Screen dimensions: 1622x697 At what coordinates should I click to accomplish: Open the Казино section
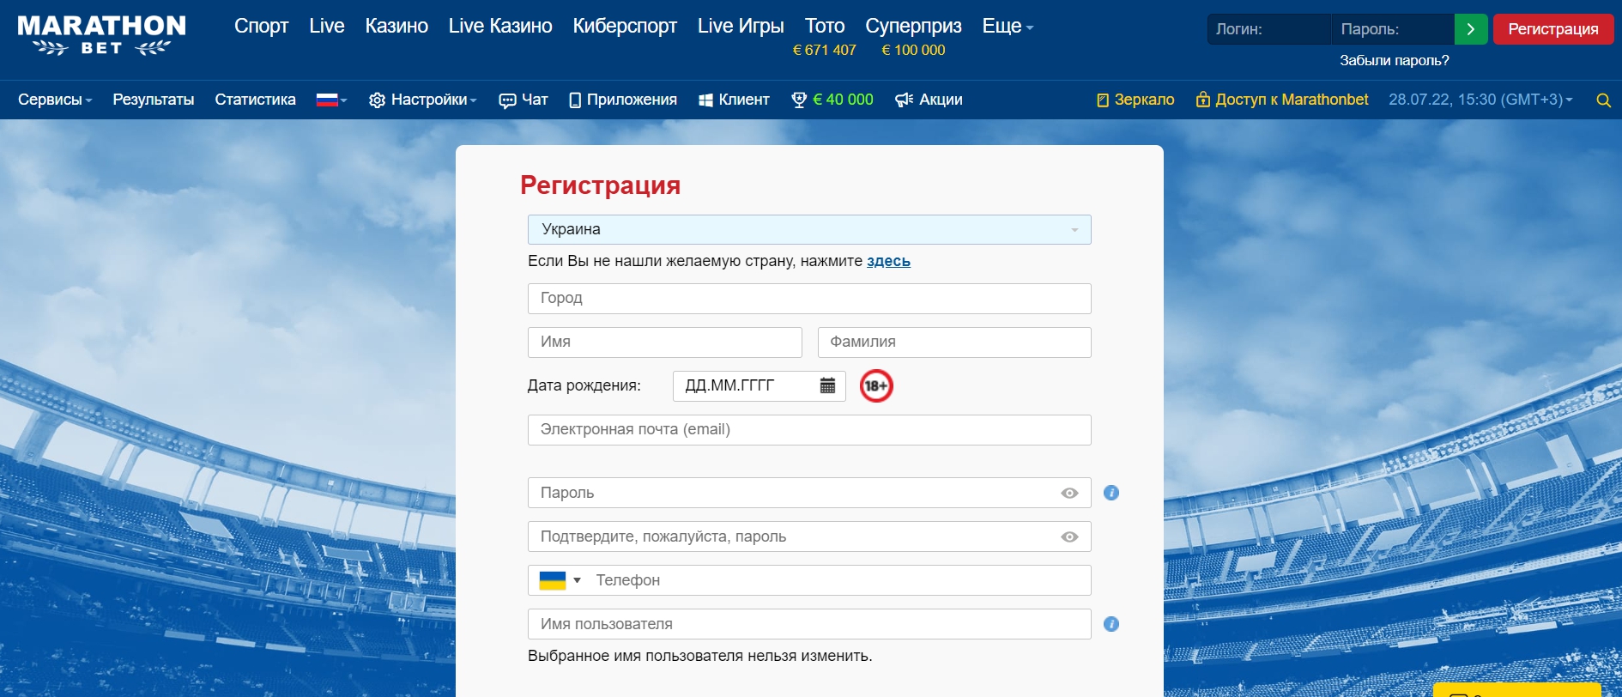coord(396,27)
